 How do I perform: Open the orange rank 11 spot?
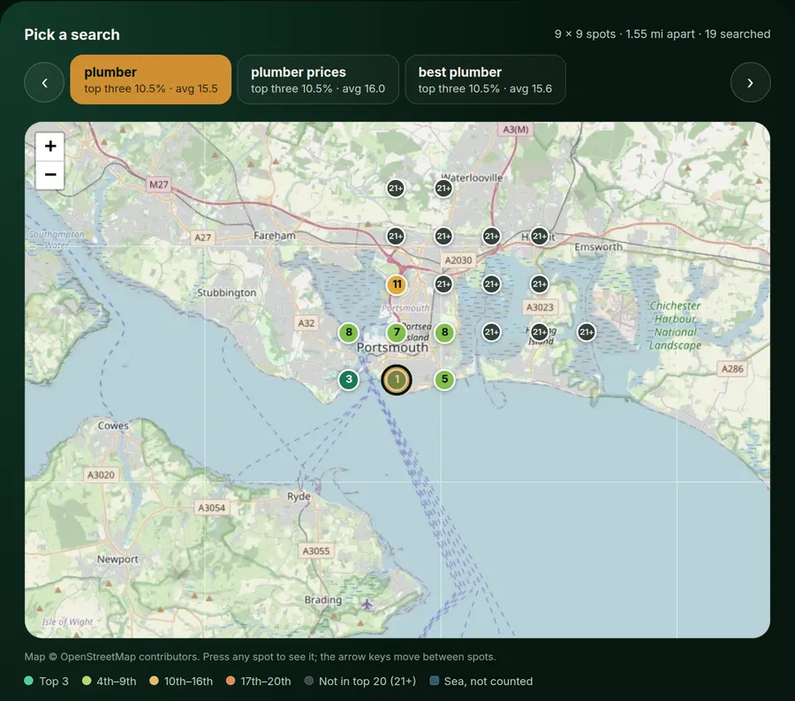[x=397, y=285]
